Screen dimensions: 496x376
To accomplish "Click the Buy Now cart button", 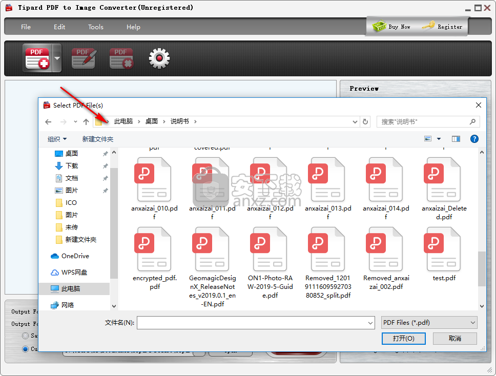I will click(391, 27).
